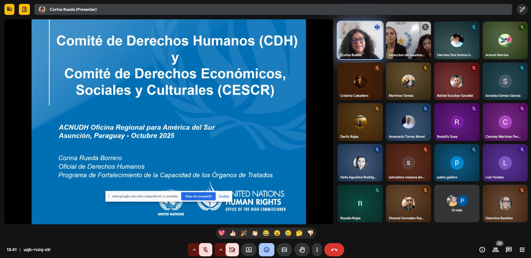Open the annotation pen tool
Viewport: 531px width, 258px height.
click(522, 9)
